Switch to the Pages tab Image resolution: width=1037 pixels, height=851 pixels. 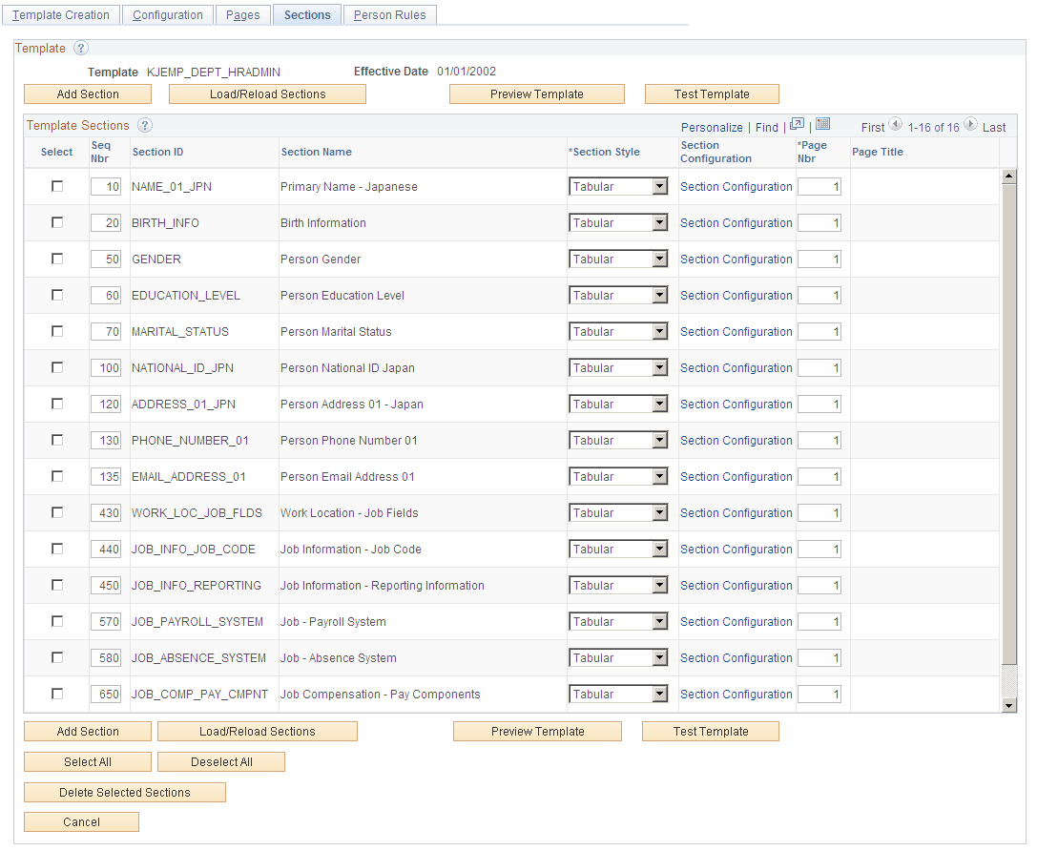(x=242, y=14)
